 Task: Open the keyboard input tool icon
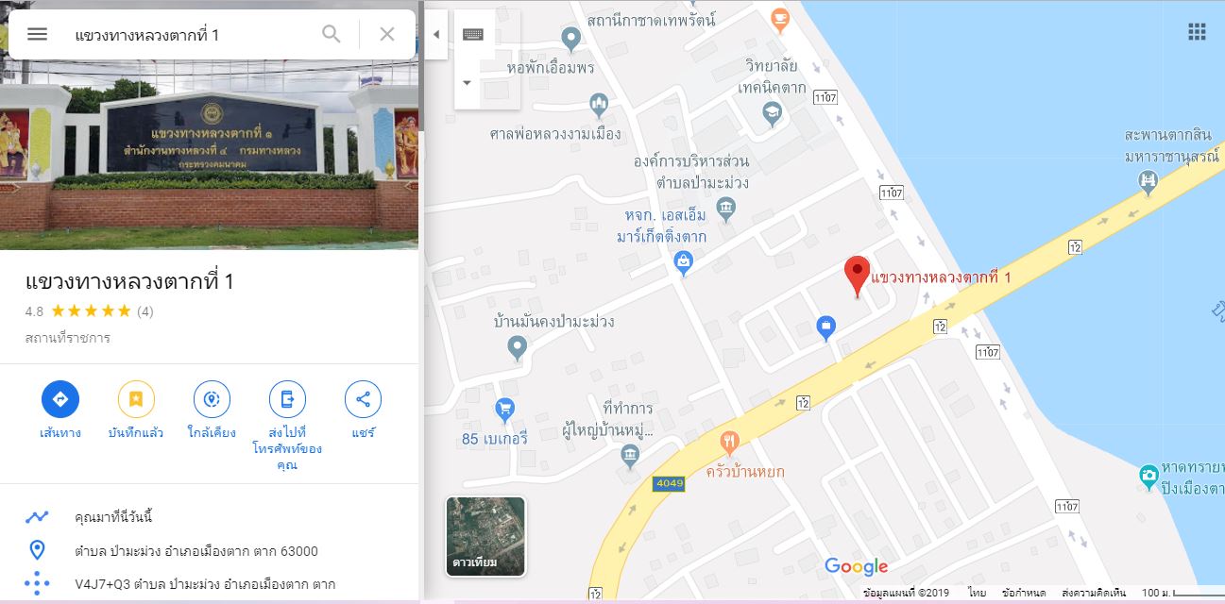473,34
